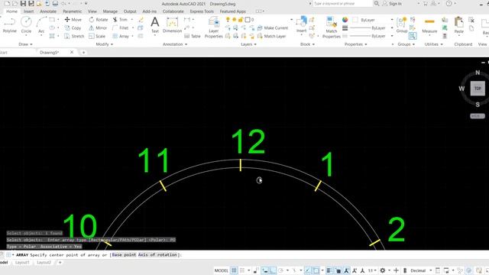Screen dimensions: 489x275
Task: Toggle object snap tracking in status bar
Action: [x=307, y=270]
